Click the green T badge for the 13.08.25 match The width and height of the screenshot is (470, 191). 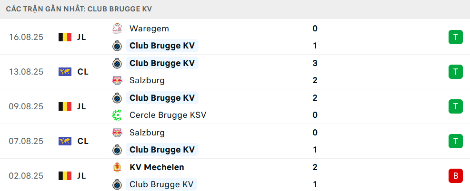click(456, 72)
